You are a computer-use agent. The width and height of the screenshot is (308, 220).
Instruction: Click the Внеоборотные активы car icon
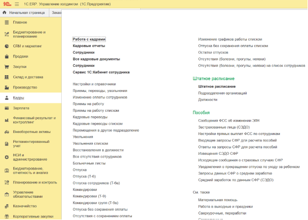click(x=7, y=132)
